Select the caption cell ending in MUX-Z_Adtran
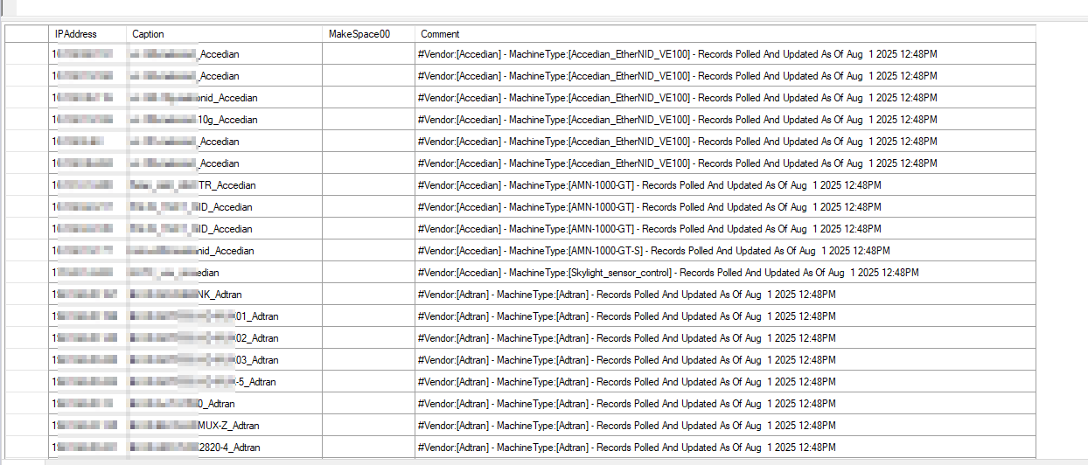Screen dimensions: 1088x465 [224, 426]
